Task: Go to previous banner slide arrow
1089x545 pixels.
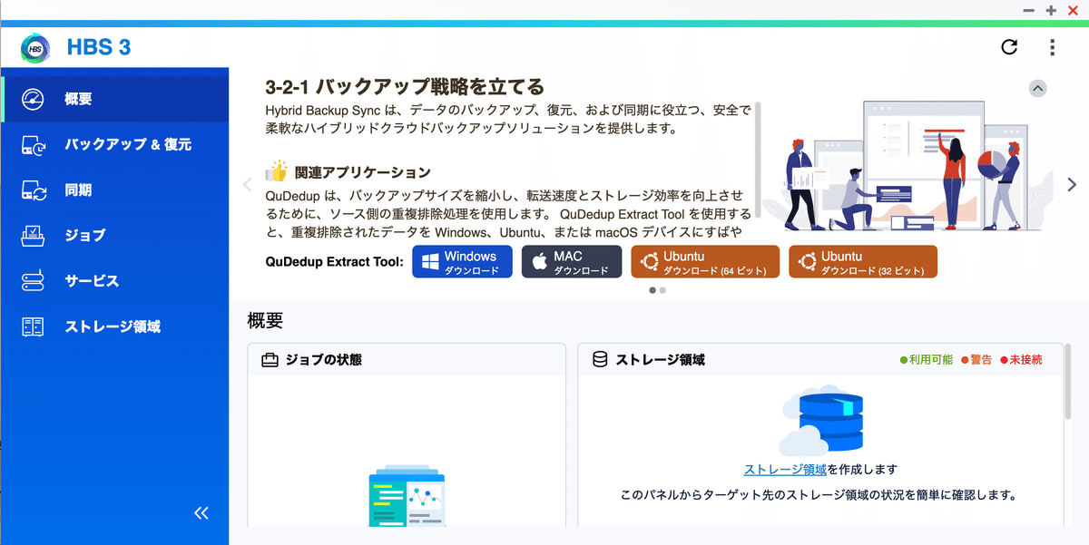Action: [247, 184]
